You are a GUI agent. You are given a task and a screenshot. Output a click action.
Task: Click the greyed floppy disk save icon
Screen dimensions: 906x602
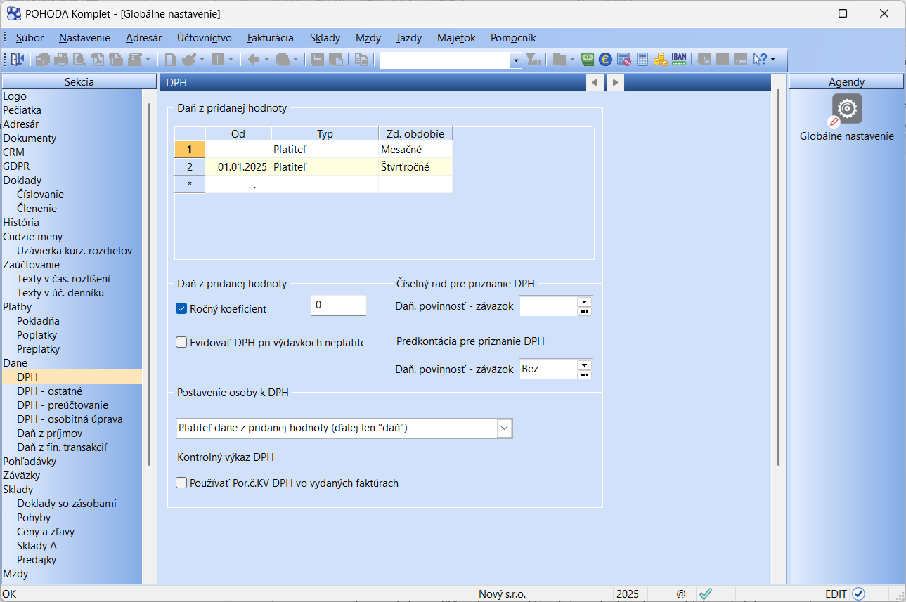click(318, 60)
